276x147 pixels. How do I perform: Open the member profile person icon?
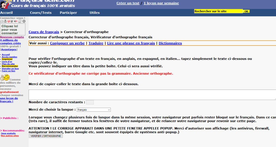point(5,21)
